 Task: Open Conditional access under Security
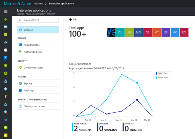38,67
